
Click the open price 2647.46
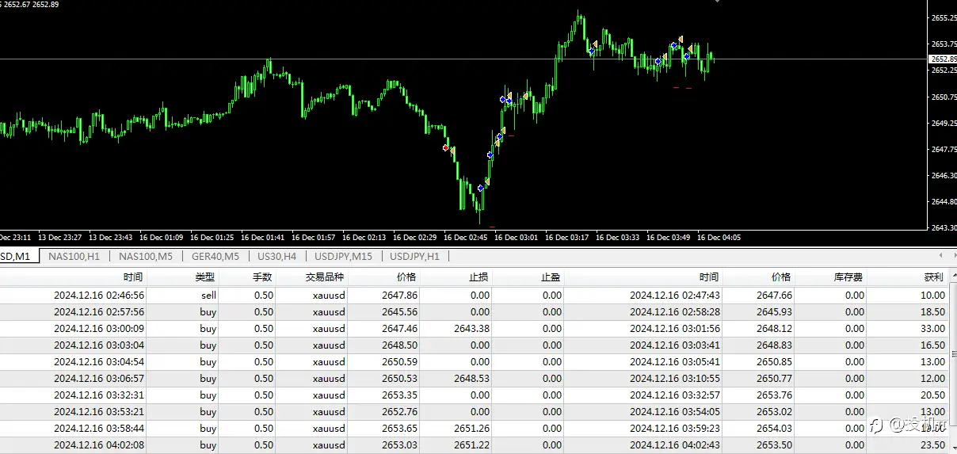[x=399, y=328]
